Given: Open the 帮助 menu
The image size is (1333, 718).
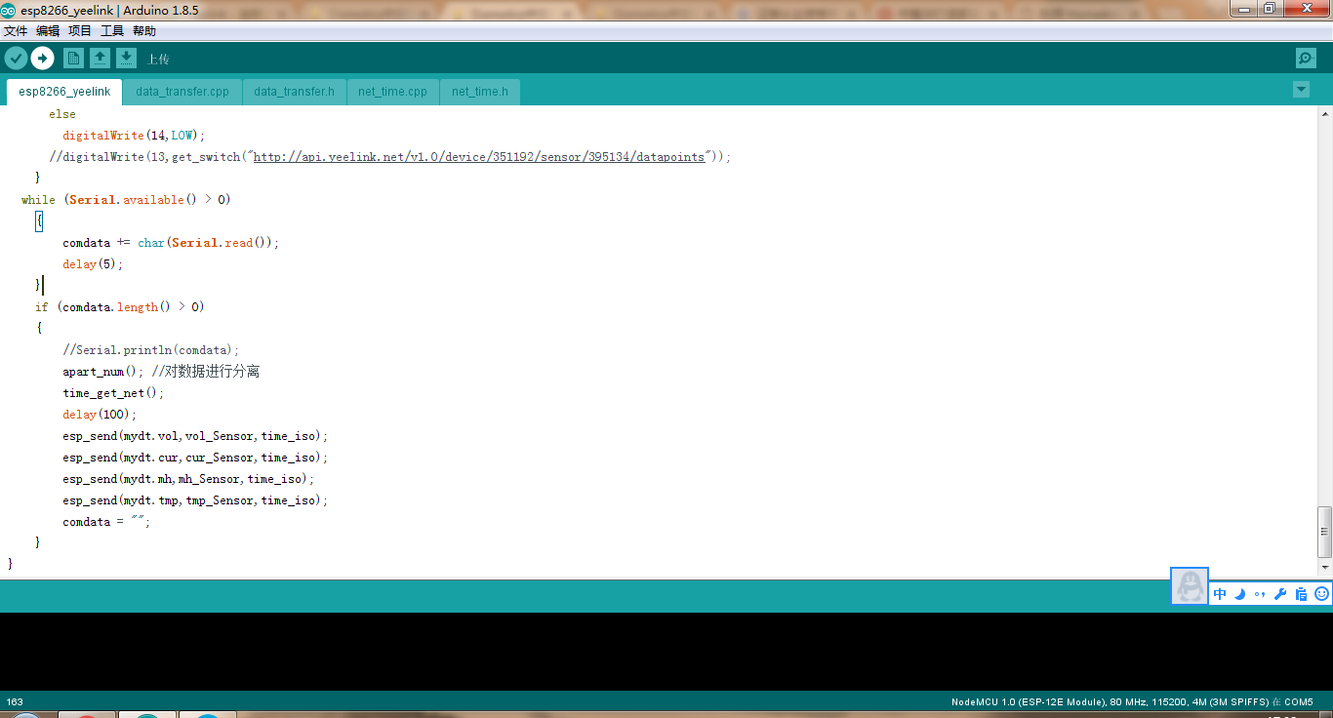Looking at the screenshot, I should 144,31.
